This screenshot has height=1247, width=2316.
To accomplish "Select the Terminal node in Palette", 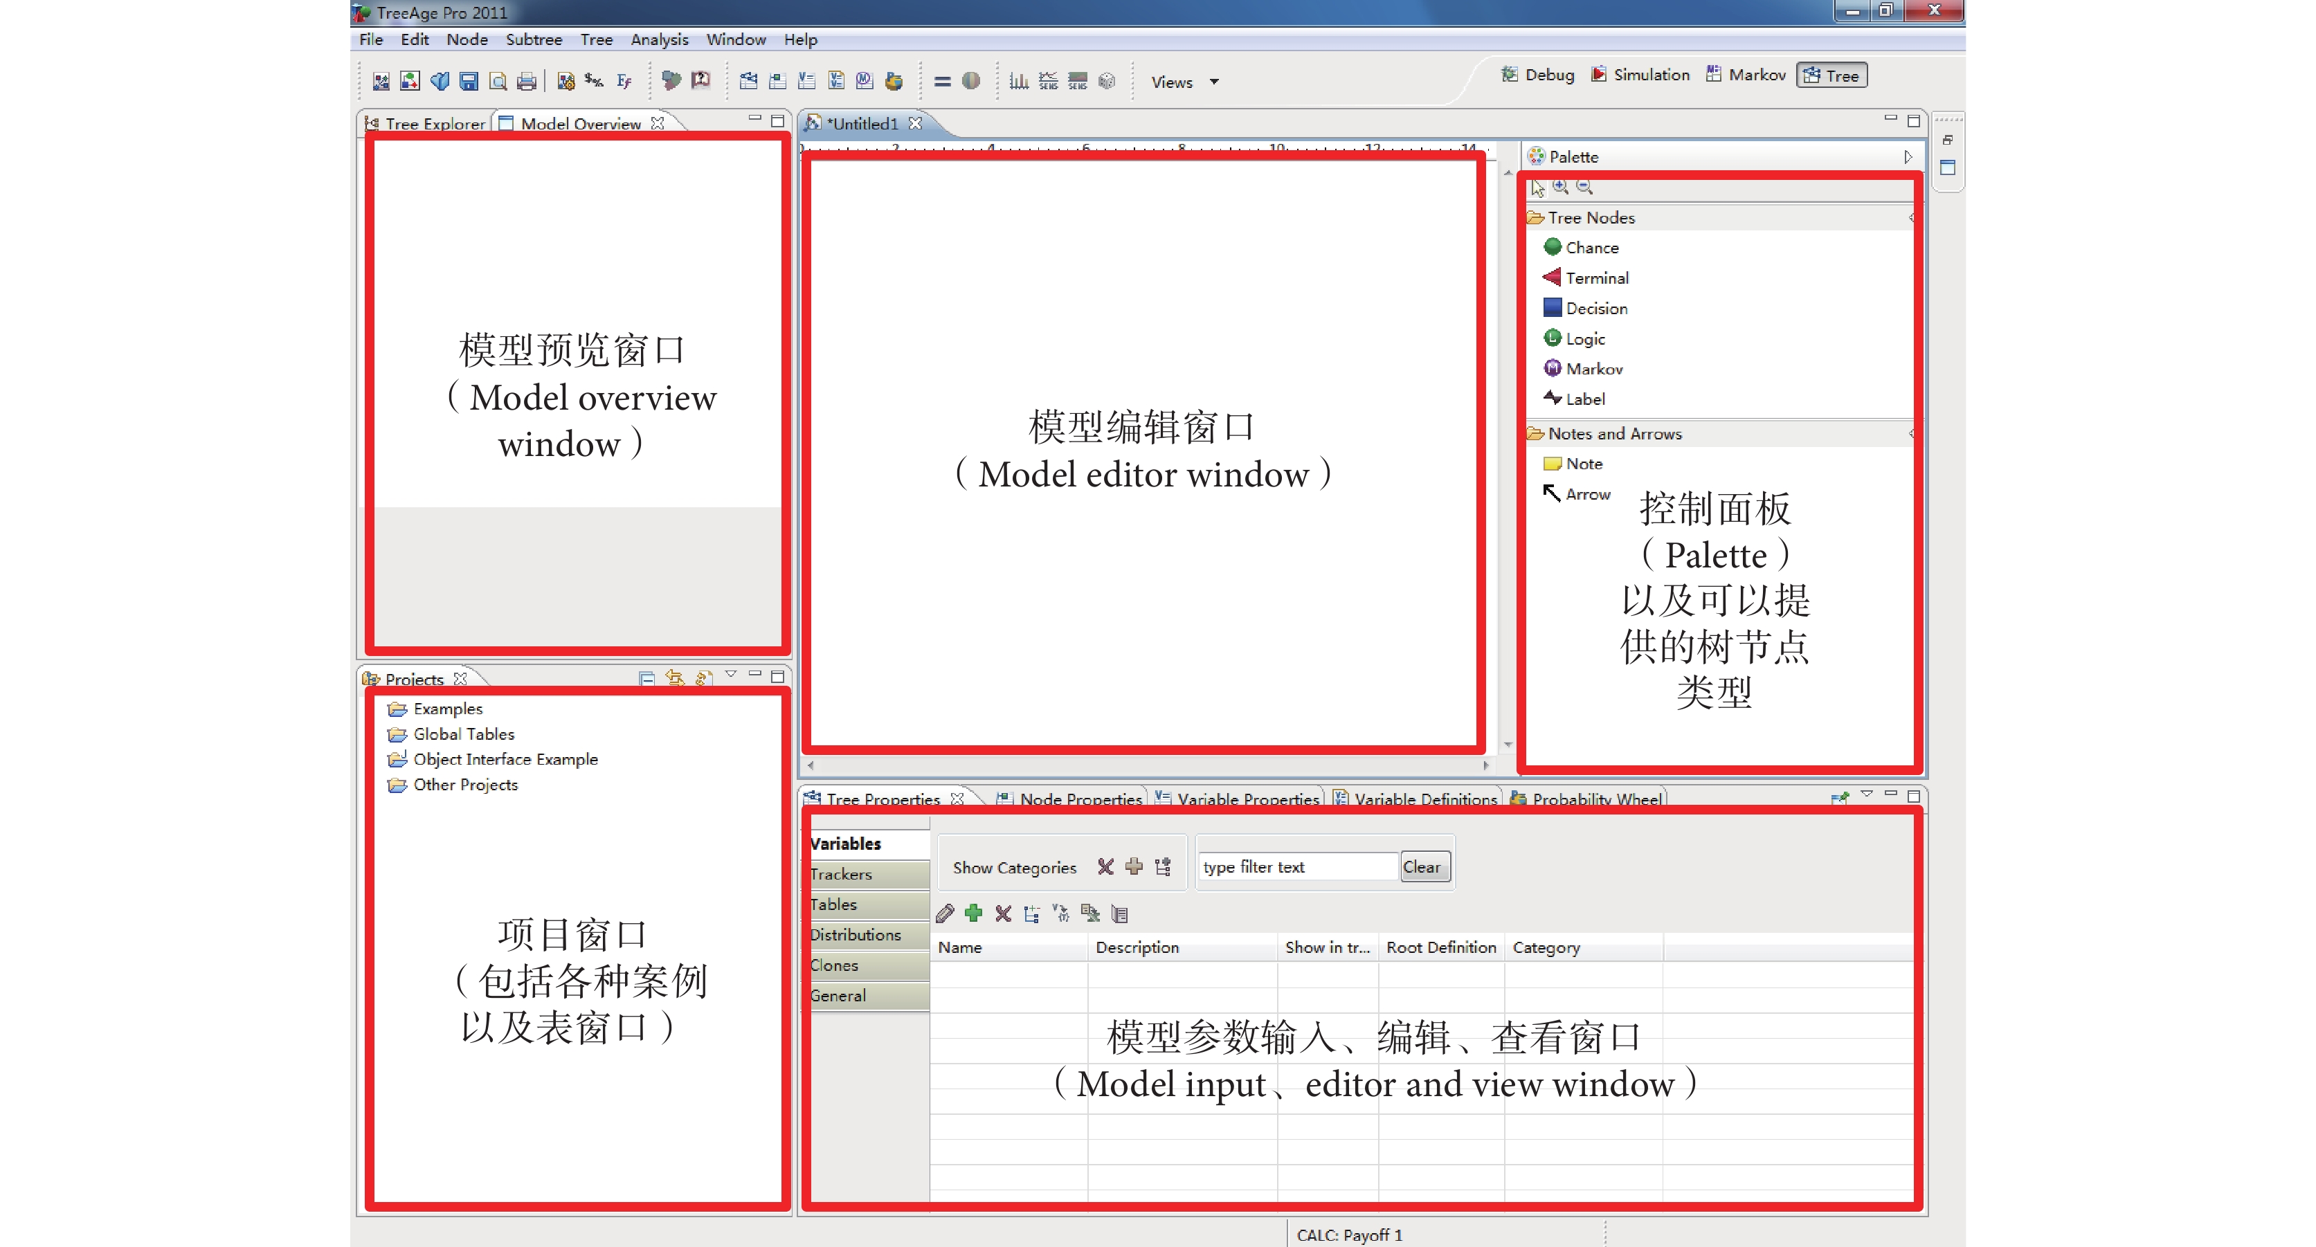I will pos(1586,277).
